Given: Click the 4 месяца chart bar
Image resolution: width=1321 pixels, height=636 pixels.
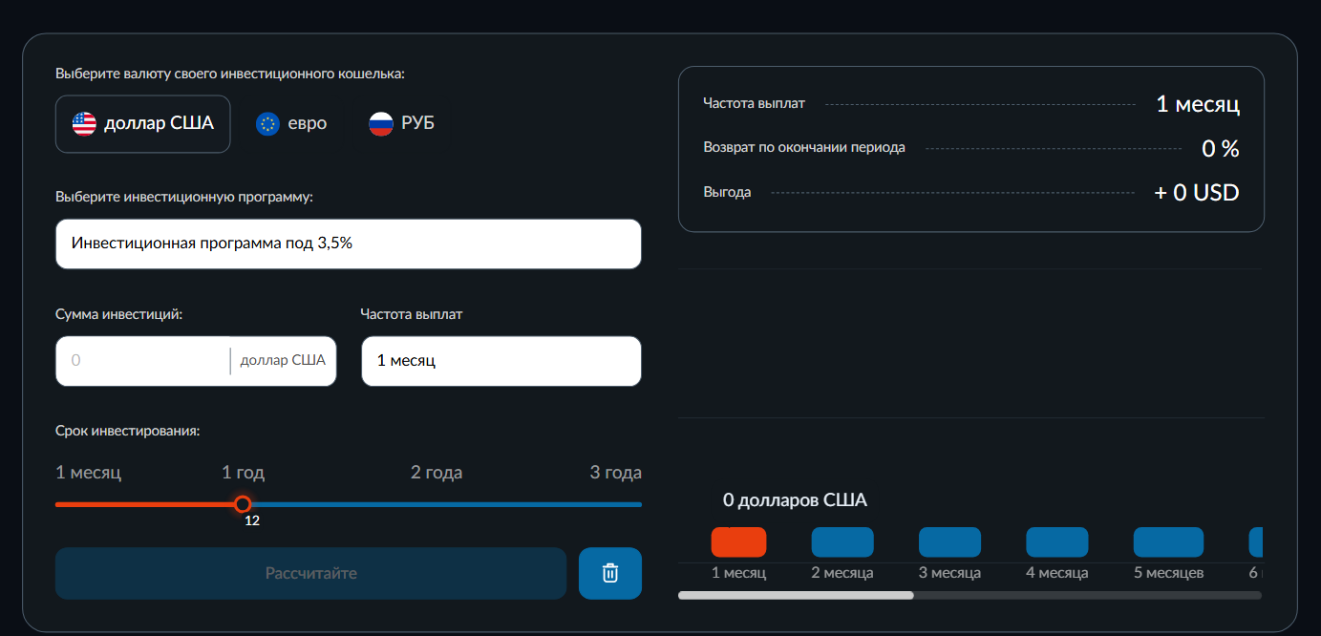Looking at the screenshot, I should pyautogui.click(x=1056, y=542).
